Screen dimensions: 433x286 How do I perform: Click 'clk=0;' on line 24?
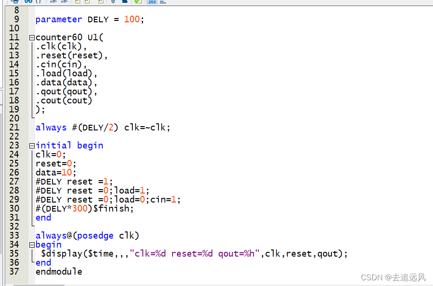(x=51, y=155)
